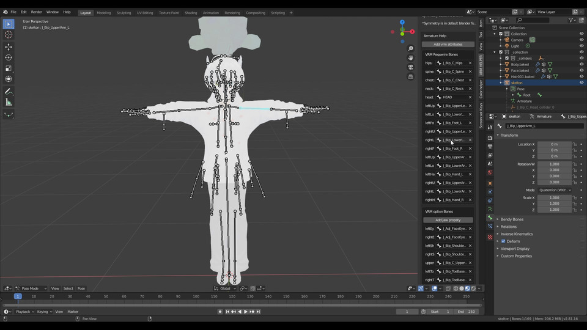The image size is (587, 330).
Task: Click the bone name field J_Bip_UpperArm_L
Action: [544, 126]
